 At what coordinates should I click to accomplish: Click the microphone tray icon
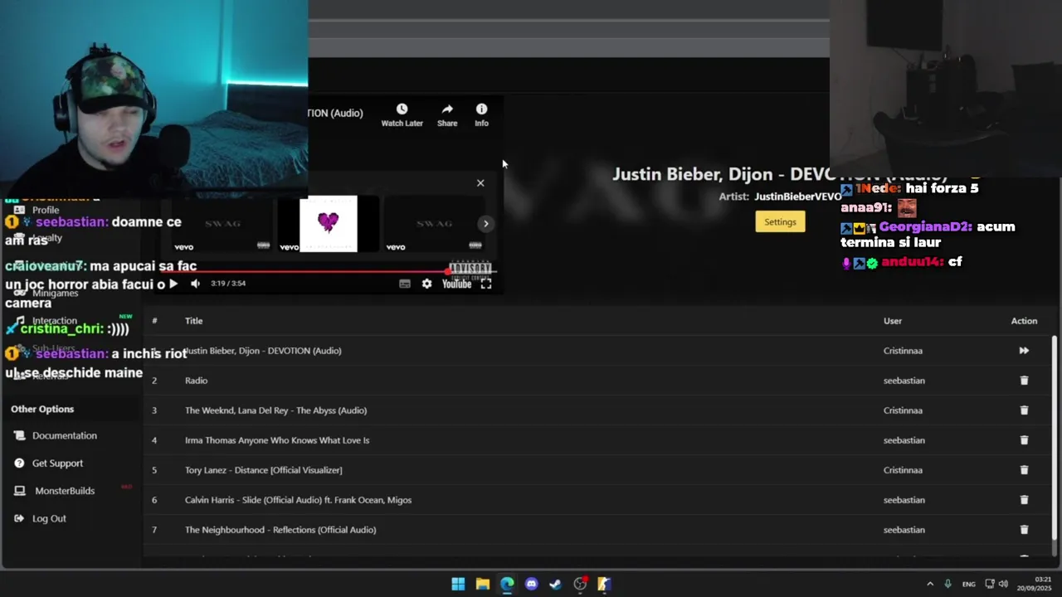[x=948, y=584]
